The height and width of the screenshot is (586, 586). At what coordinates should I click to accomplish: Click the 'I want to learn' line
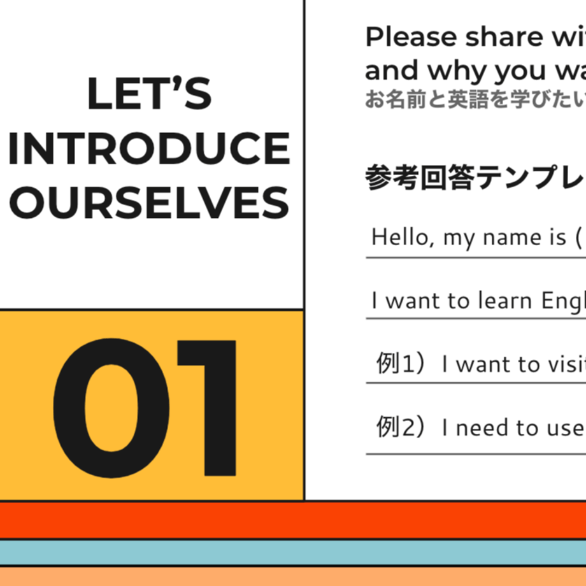pos(478,301)
